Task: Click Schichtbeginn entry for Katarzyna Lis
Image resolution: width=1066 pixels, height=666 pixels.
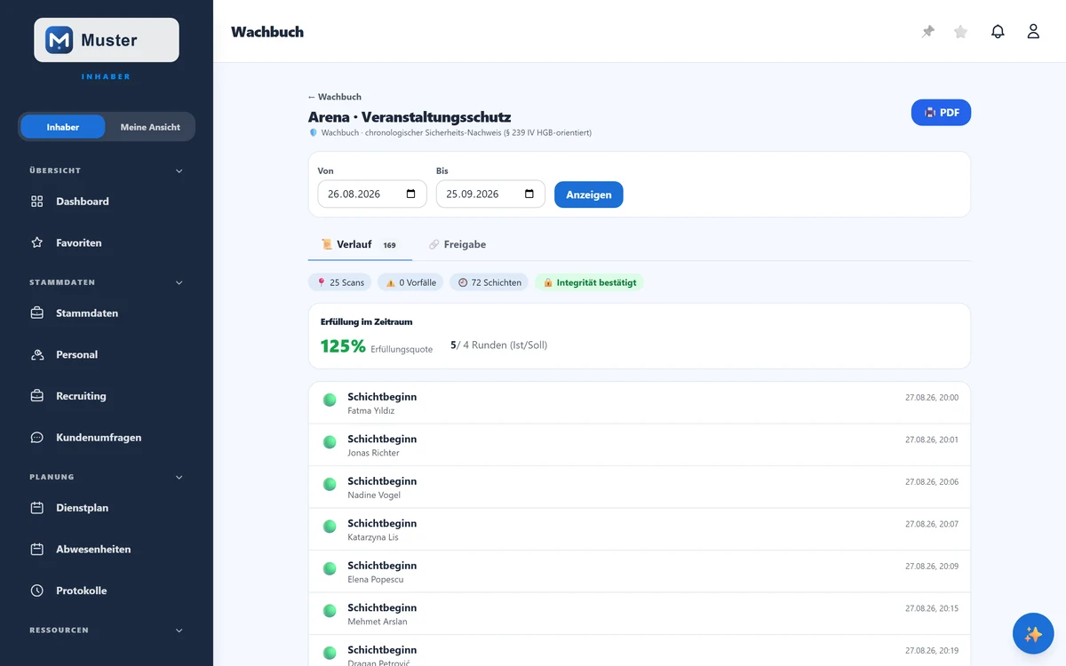Action: [640, 529]
